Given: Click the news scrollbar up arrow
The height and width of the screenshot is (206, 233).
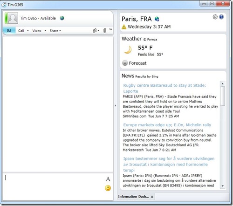Looking at the screenshot, I should coord(223,84).
